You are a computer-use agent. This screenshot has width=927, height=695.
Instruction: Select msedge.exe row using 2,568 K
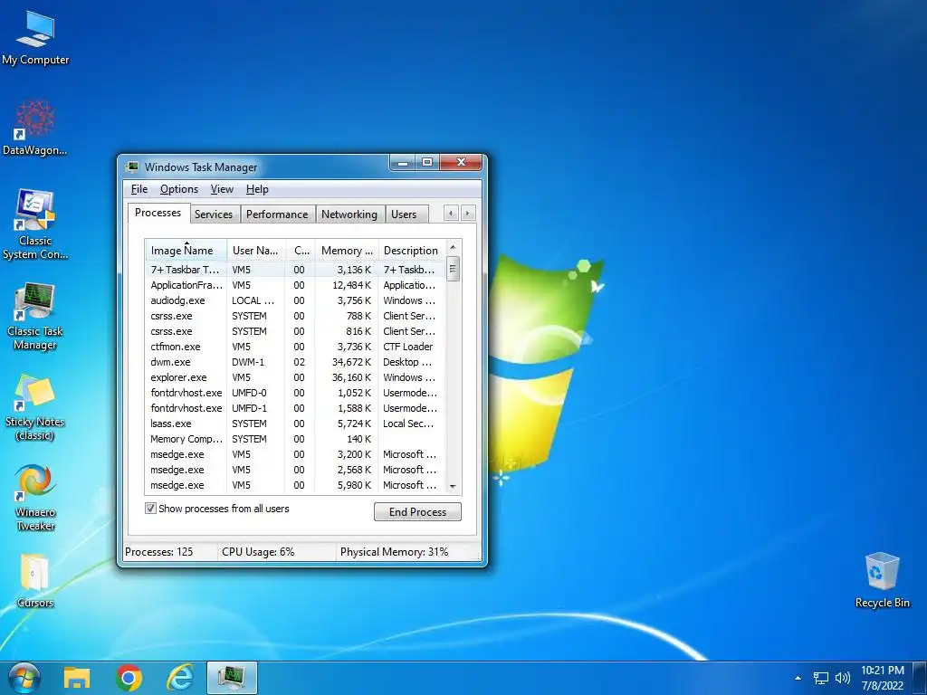click(295, 470)
